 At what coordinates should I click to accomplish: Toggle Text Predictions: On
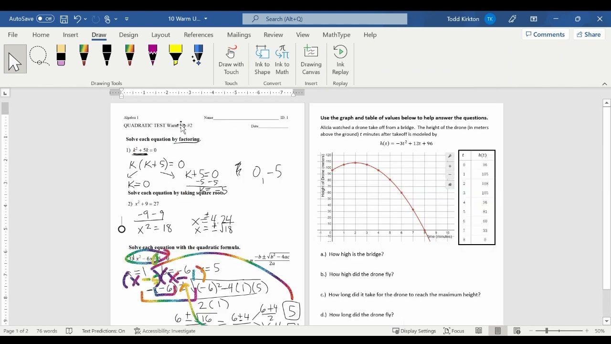103,331
